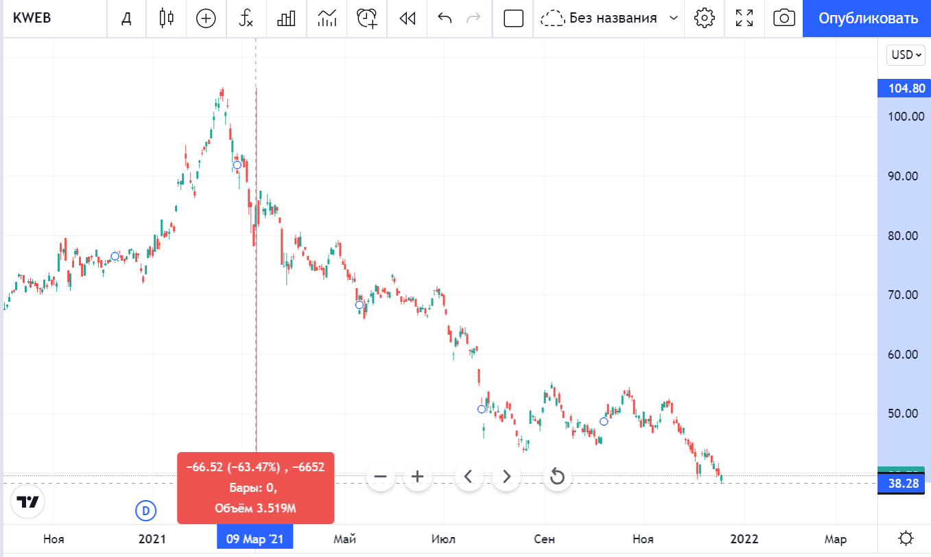Open the time-axis settings gear at bottom right
The height and width of the screenshot is (557, 931).
[x=906, y=538]
